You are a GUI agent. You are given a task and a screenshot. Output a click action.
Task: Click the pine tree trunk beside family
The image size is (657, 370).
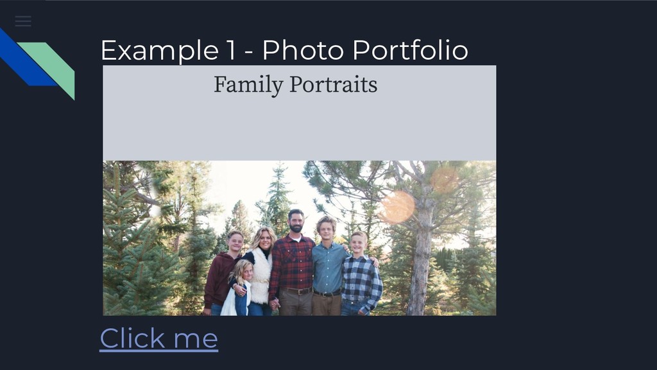tap(420, 260)
